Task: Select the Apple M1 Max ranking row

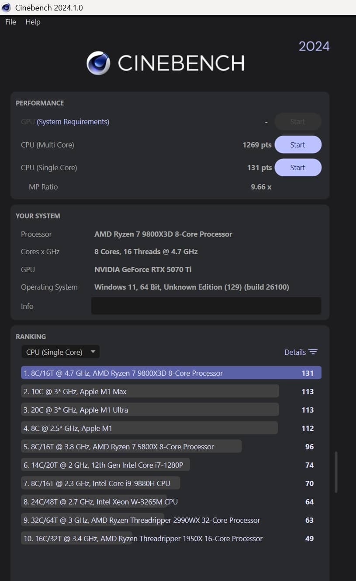Action: point(150,392)
